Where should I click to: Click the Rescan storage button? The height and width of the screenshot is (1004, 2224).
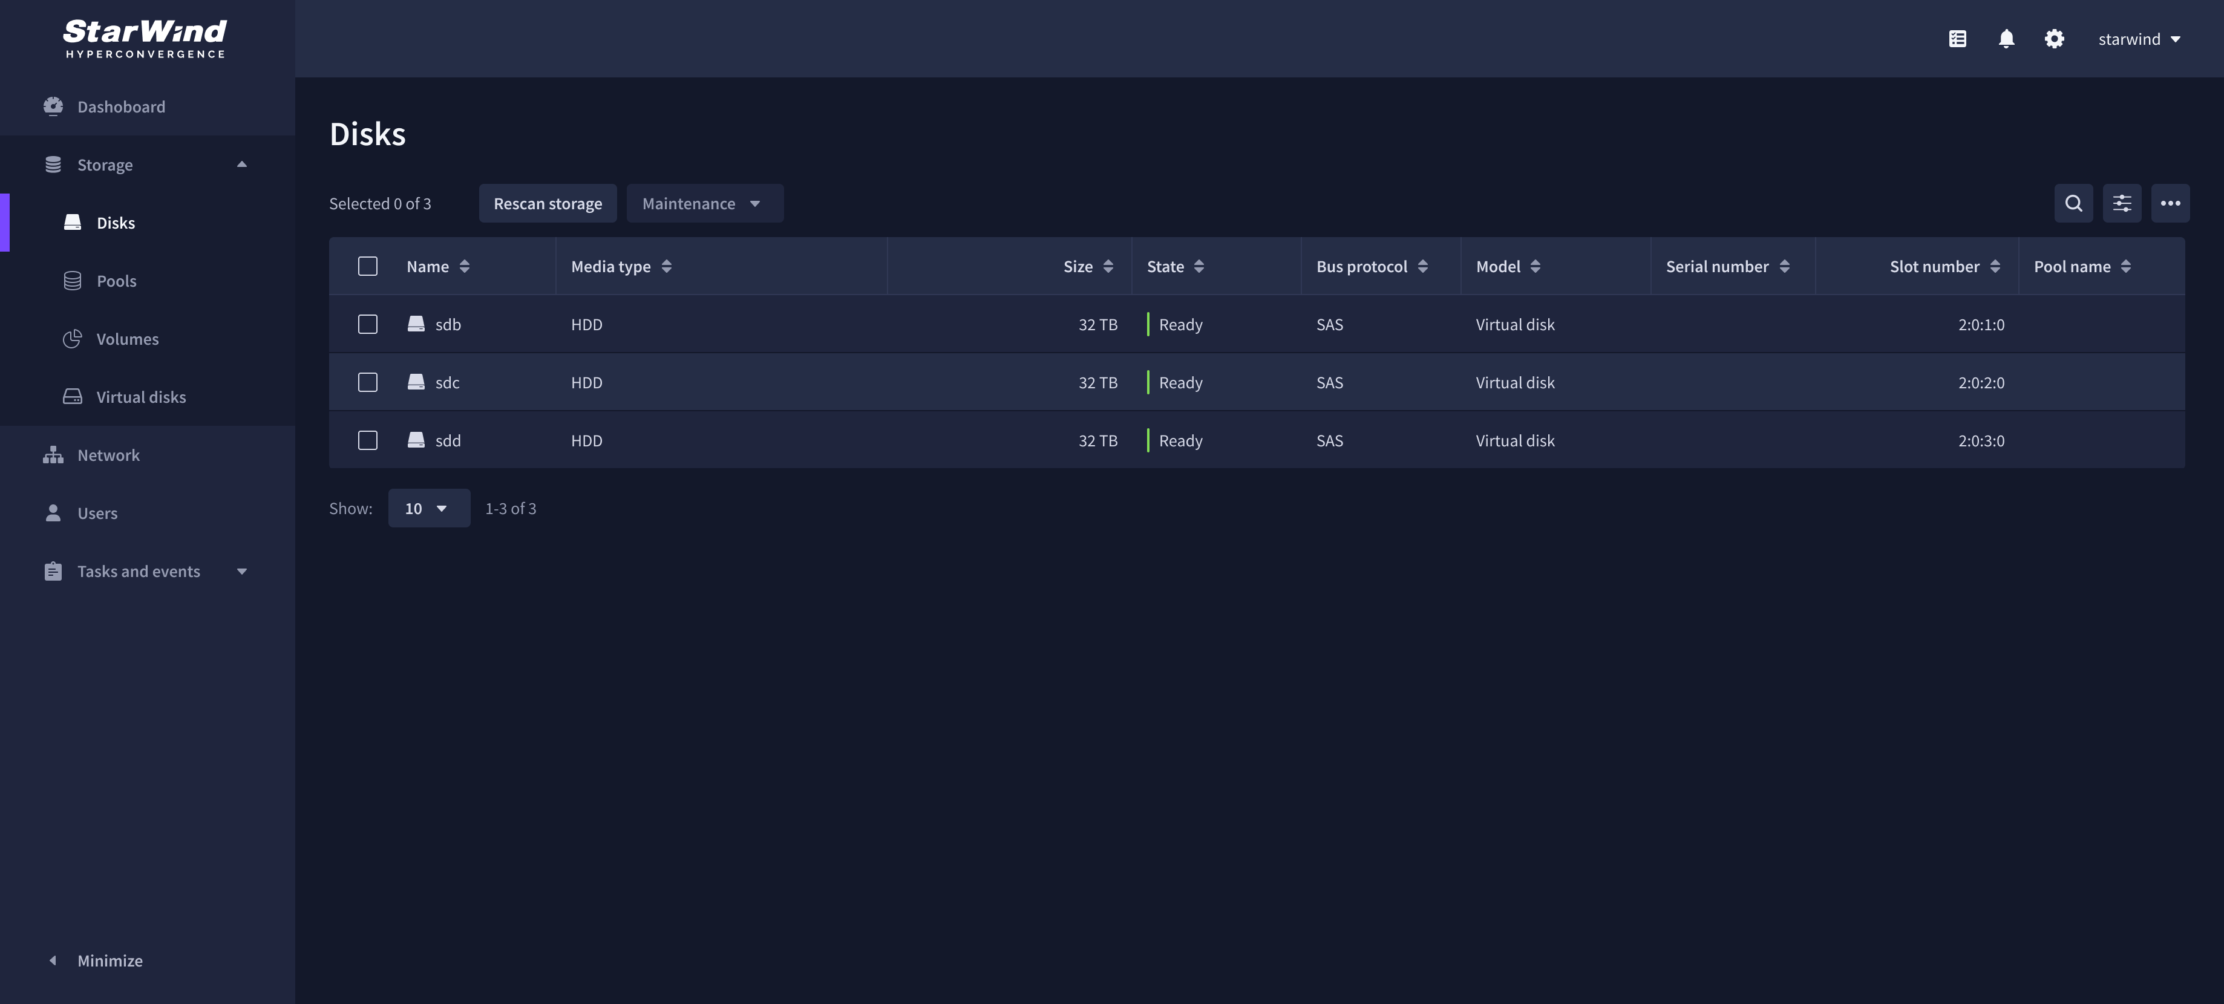[x=548, y=203]
